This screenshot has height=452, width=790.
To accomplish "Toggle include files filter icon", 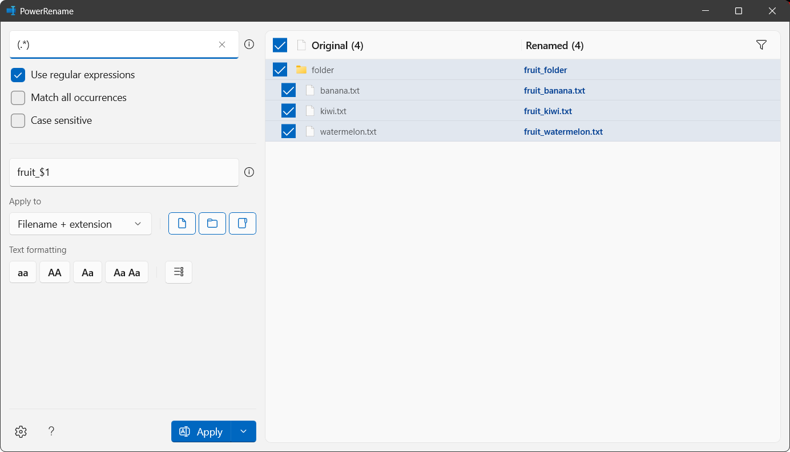I will tap(182, 223).
